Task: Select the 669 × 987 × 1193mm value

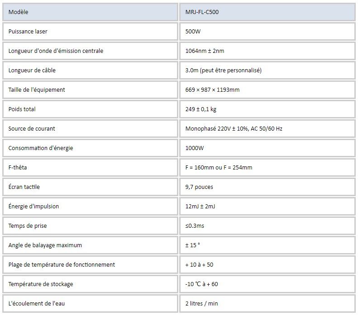Action: click(x=212, y=90)
